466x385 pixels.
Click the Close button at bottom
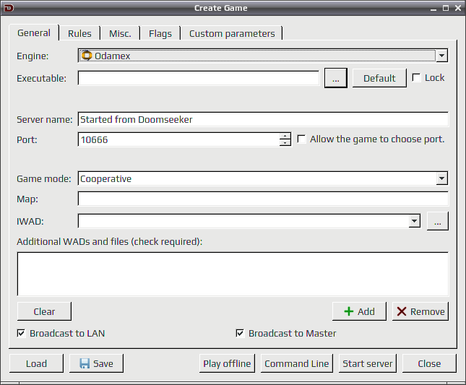pos(429,363)
